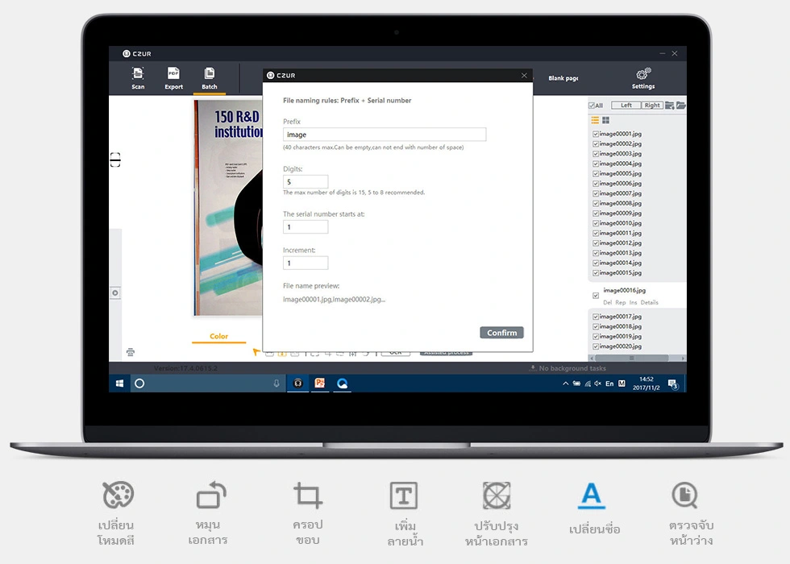The image size is (790, 564).
Task: Select the Batch tab
Action: pyautogui.click(x=209, y=79)
